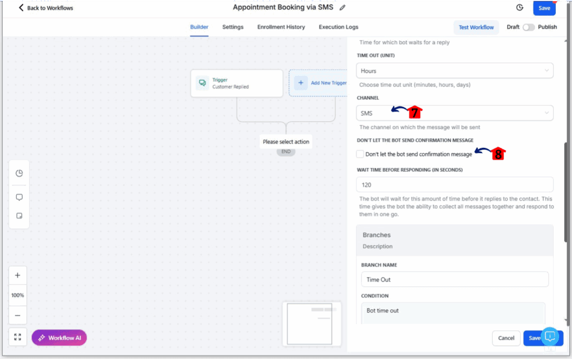Screen dimensions: 572x360
Task: Open the Time Out Unit Hours dropdown
Action: click(x=455, y=71)
